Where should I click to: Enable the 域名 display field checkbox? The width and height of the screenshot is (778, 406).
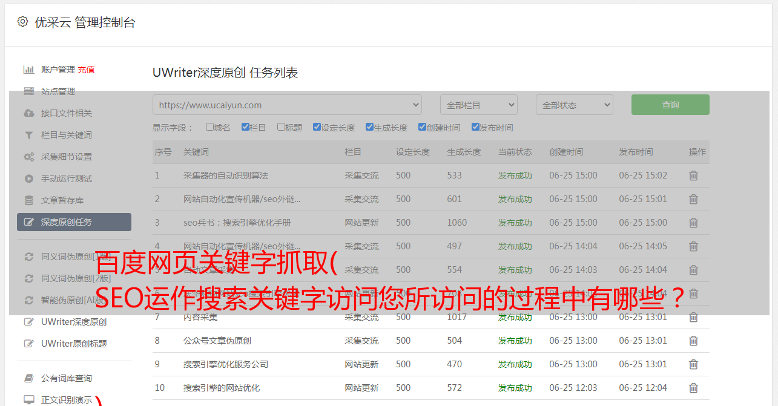pyautogui.click(x=209, y=127)
